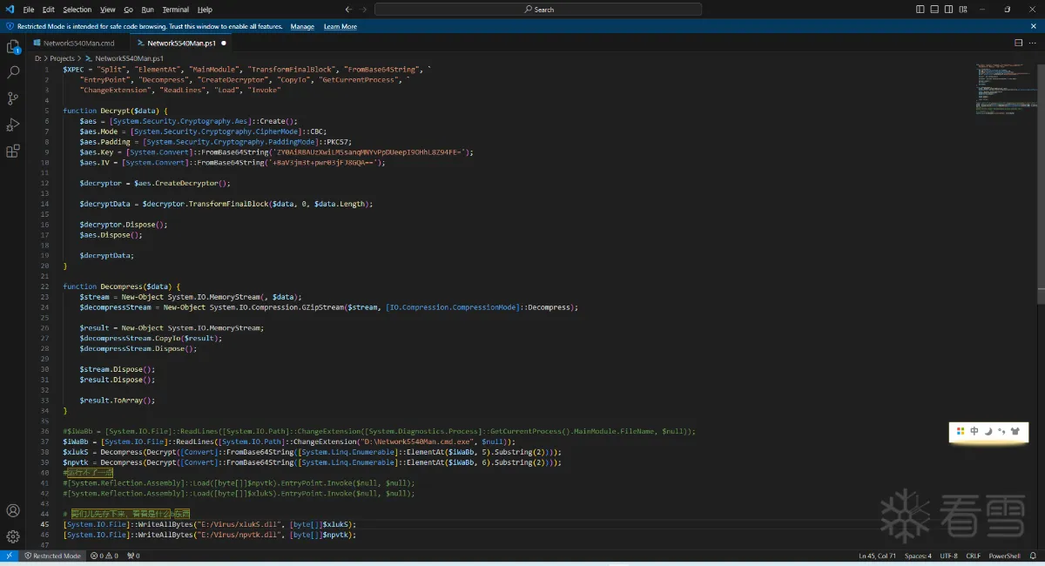
Task: Select the D: breadcrumb segment
Action: (37, 58)
